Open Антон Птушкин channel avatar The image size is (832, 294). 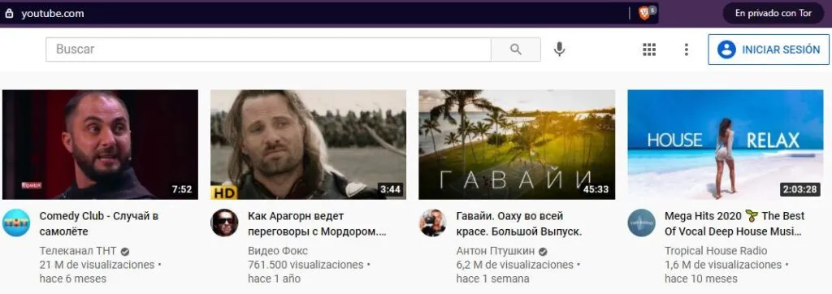pos(432,223)
